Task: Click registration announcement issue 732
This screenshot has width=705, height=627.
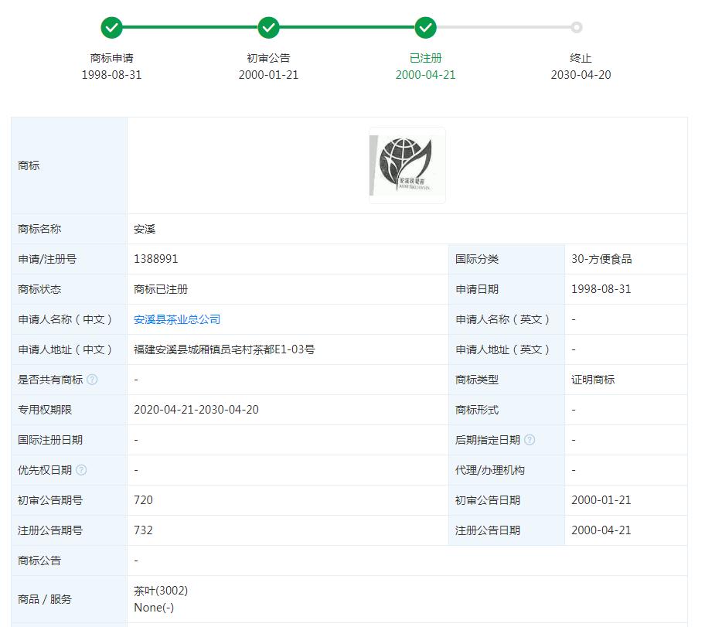Action: coord(144,530)
